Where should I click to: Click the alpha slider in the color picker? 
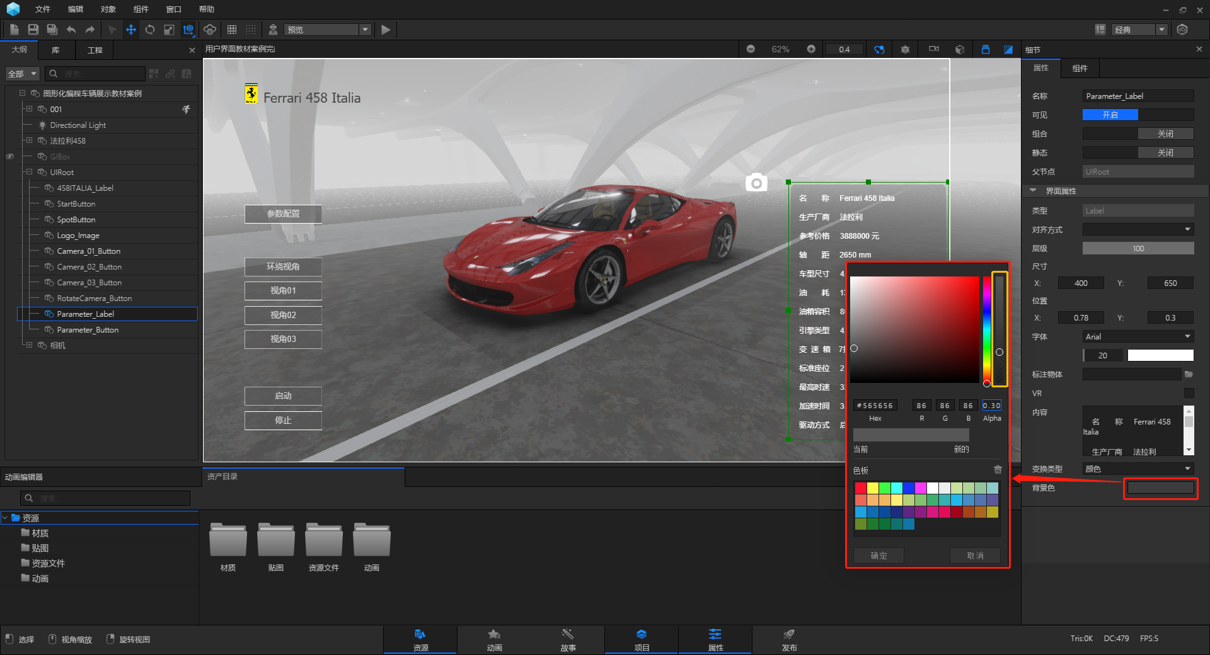tap(1000, 329)
